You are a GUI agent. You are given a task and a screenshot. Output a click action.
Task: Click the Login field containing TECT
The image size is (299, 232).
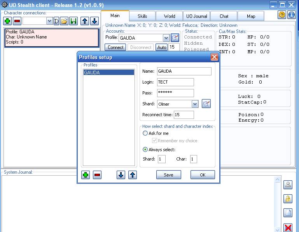tap(175, 82)
